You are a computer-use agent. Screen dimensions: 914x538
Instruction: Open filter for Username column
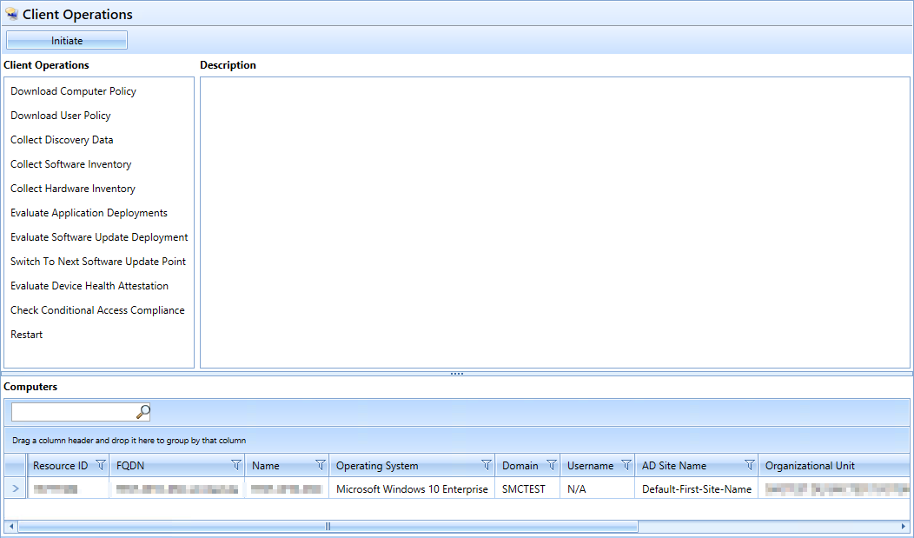click(x=626, y=465)
